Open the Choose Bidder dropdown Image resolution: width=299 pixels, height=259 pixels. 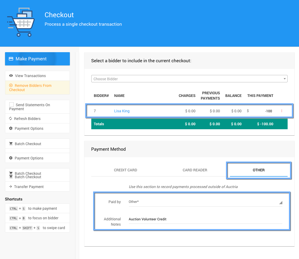tap(189, 79)
